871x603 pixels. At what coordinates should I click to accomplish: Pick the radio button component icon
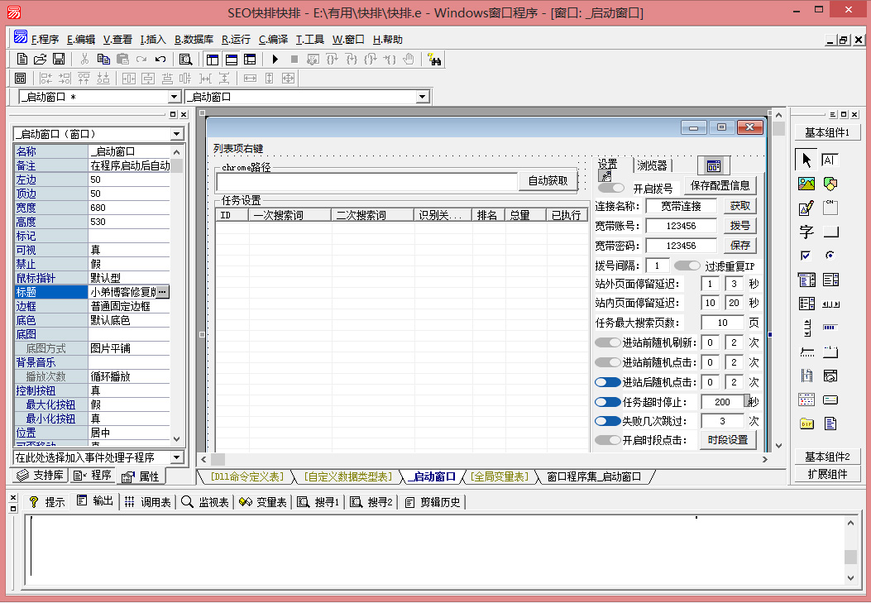click(830, 256)
